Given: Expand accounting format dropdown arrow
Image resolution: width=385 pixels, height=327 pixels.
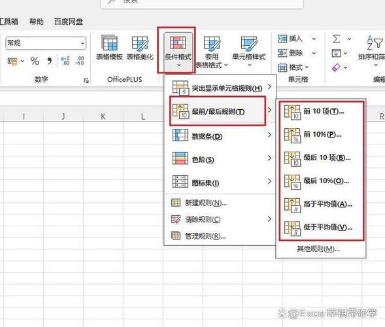Looking at the screenshot, I should 22,61.
